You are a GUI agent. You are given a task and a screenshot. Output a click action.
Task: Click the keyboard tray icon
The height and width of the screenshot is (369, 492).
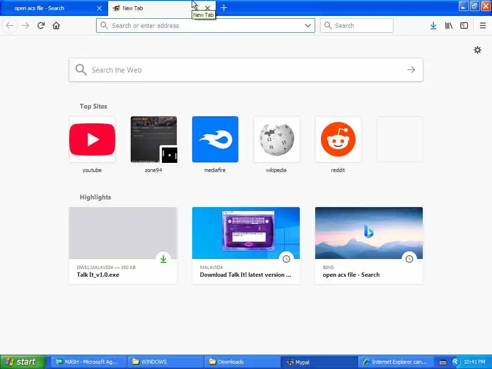coord(443,362)
